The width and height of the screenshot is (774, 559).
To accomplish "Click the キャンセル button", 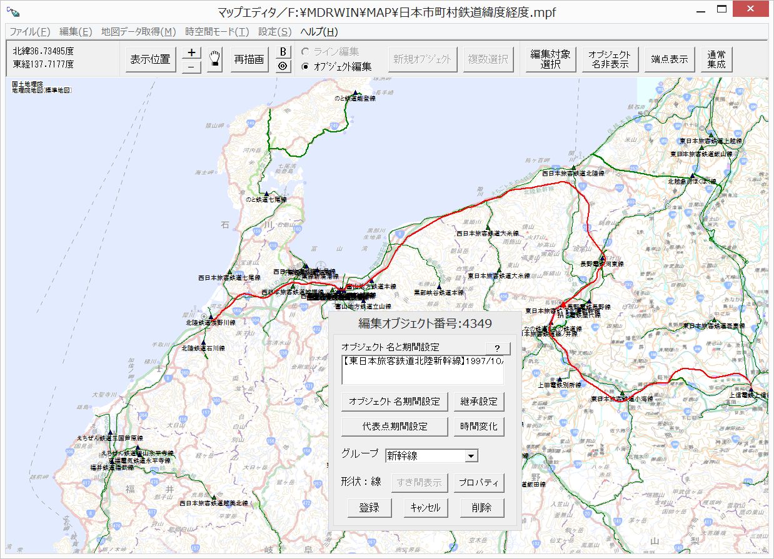I will coord(426,508).
